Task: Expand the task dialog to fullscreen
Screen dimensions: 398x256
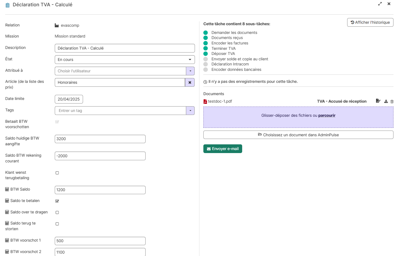Action: [x=380, y=4]
